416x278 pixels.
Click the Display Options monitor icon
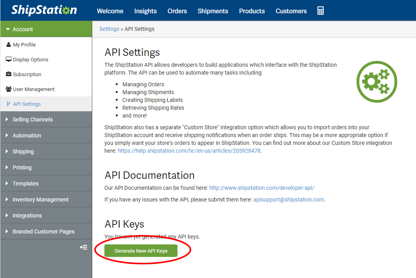coord(9,59)
